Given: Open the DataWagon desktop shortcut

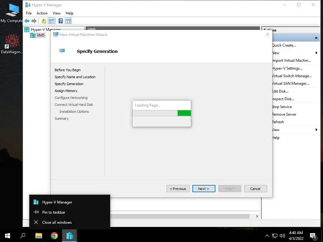Looking at the screenshot, I should [12, 44].
